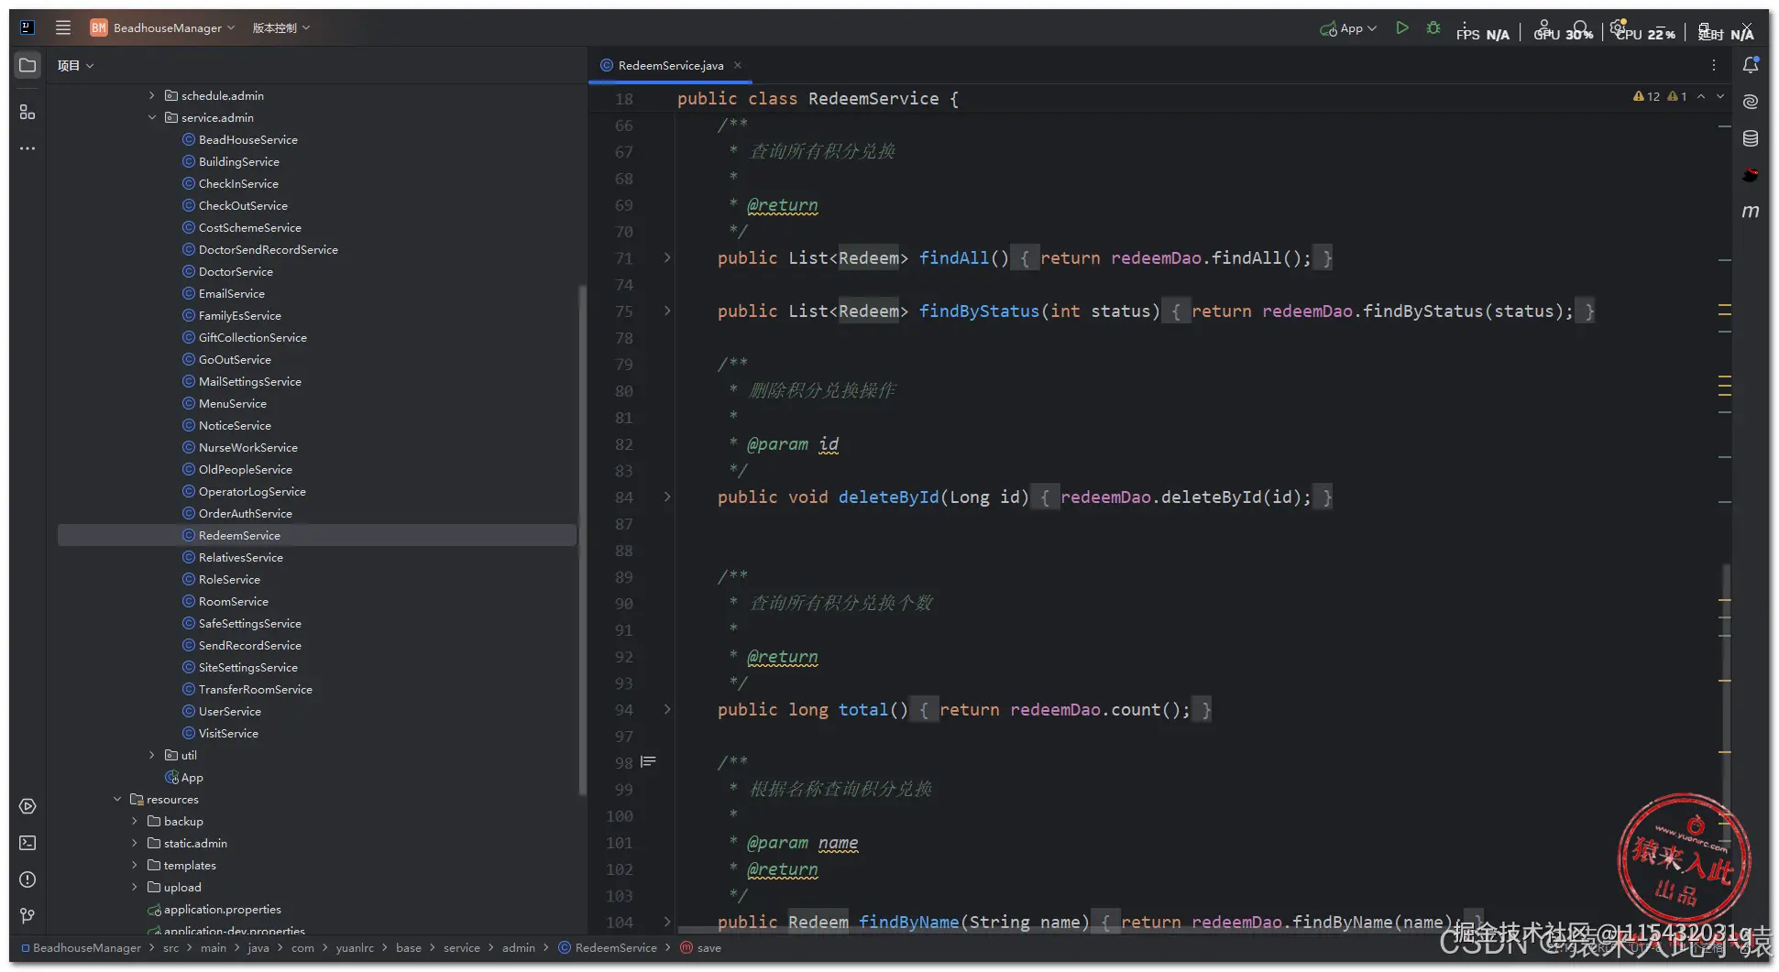The height and width of the screenshot is (972, 1779).
Task: Open the Services tool window
Action: [x=27, y=806]
